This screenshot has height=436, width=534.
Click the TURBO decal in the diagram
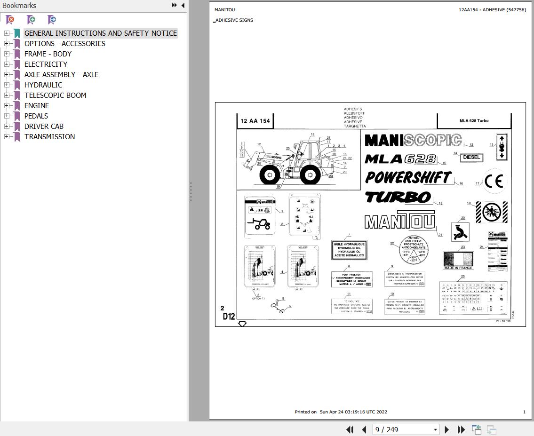(398, 197)
